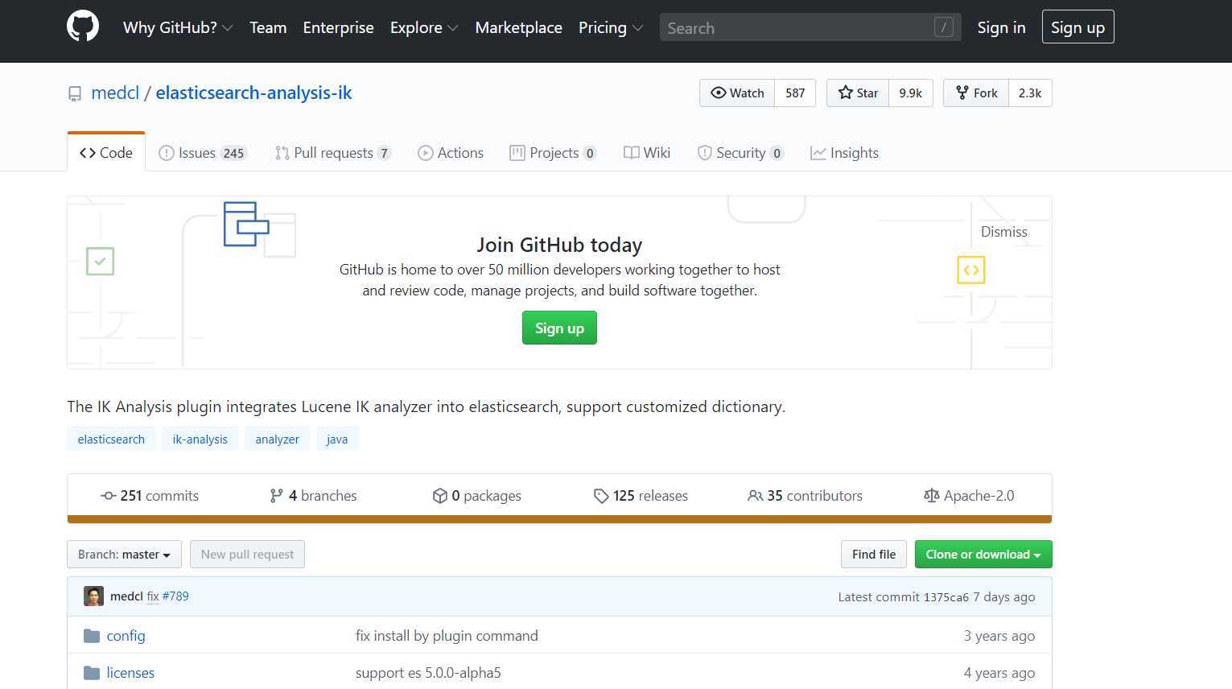Screen dimensions: 1232x689
Task: Open the Code tab
Action: tap(106, 152)
